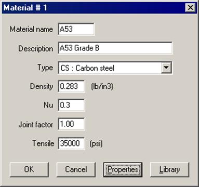Click the Tensile value 35000 field

[71, 143]
